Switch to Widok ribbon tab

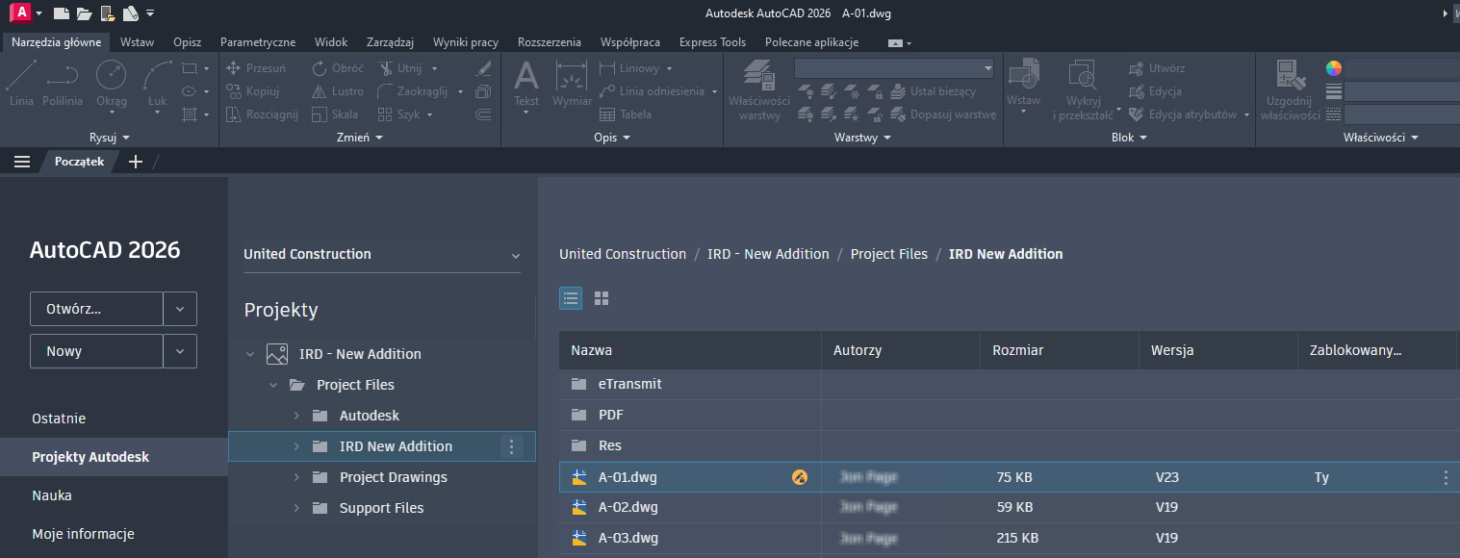tap(330, 42)
